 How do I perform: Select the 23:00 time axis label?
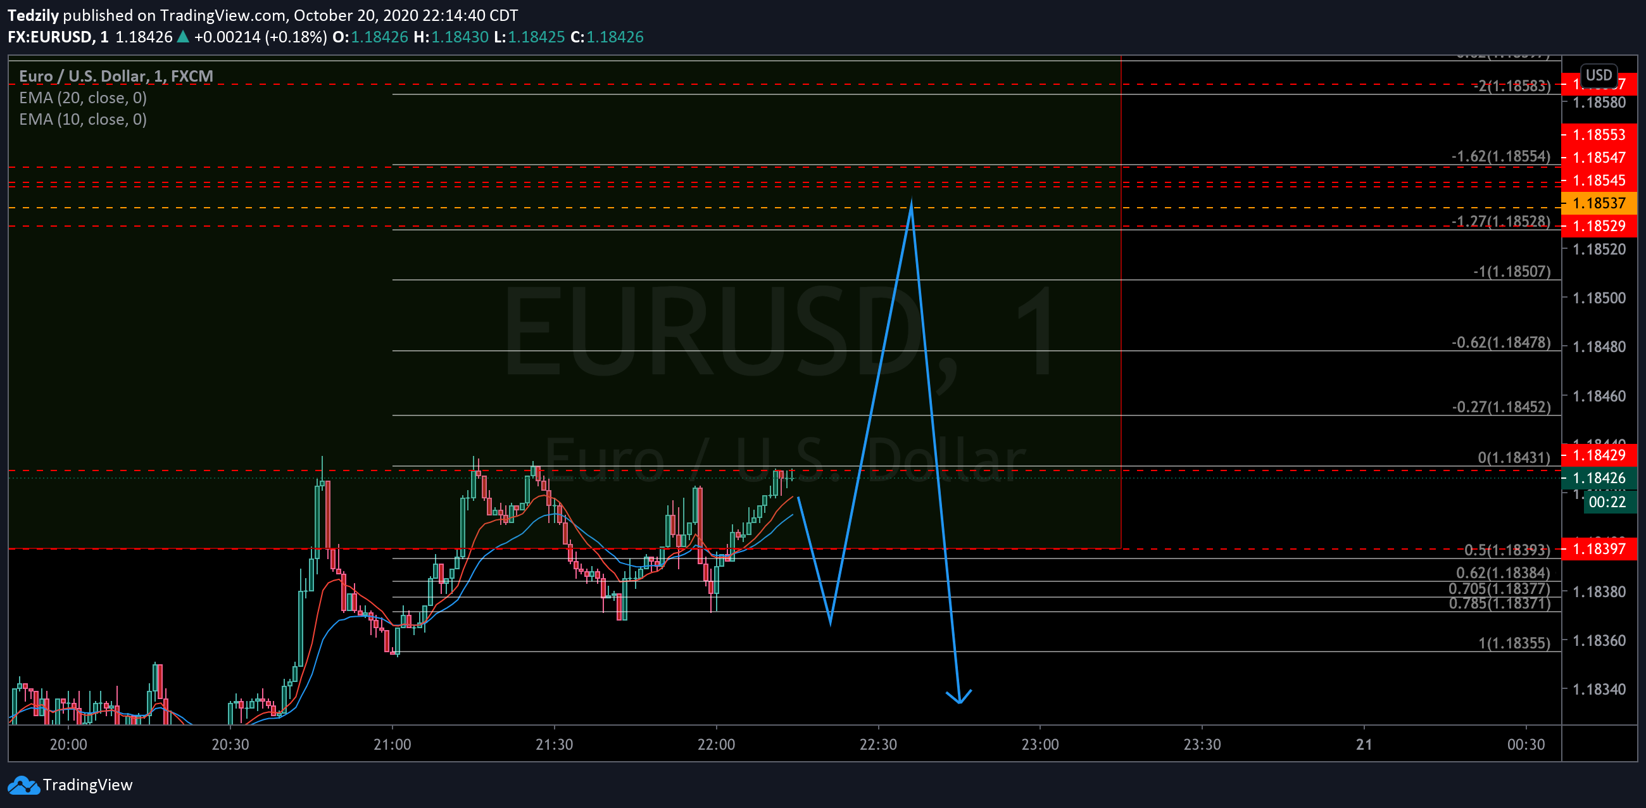pos(1040,745)
